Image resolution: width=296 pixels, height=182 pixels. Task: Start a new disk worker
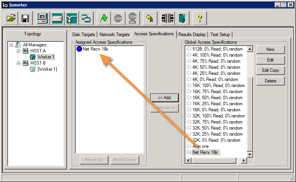coord(57,18)
